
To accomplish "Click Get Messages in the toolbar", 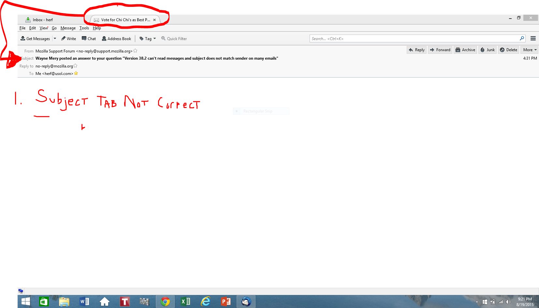I will pyautogui.click(x=35, y=38).
